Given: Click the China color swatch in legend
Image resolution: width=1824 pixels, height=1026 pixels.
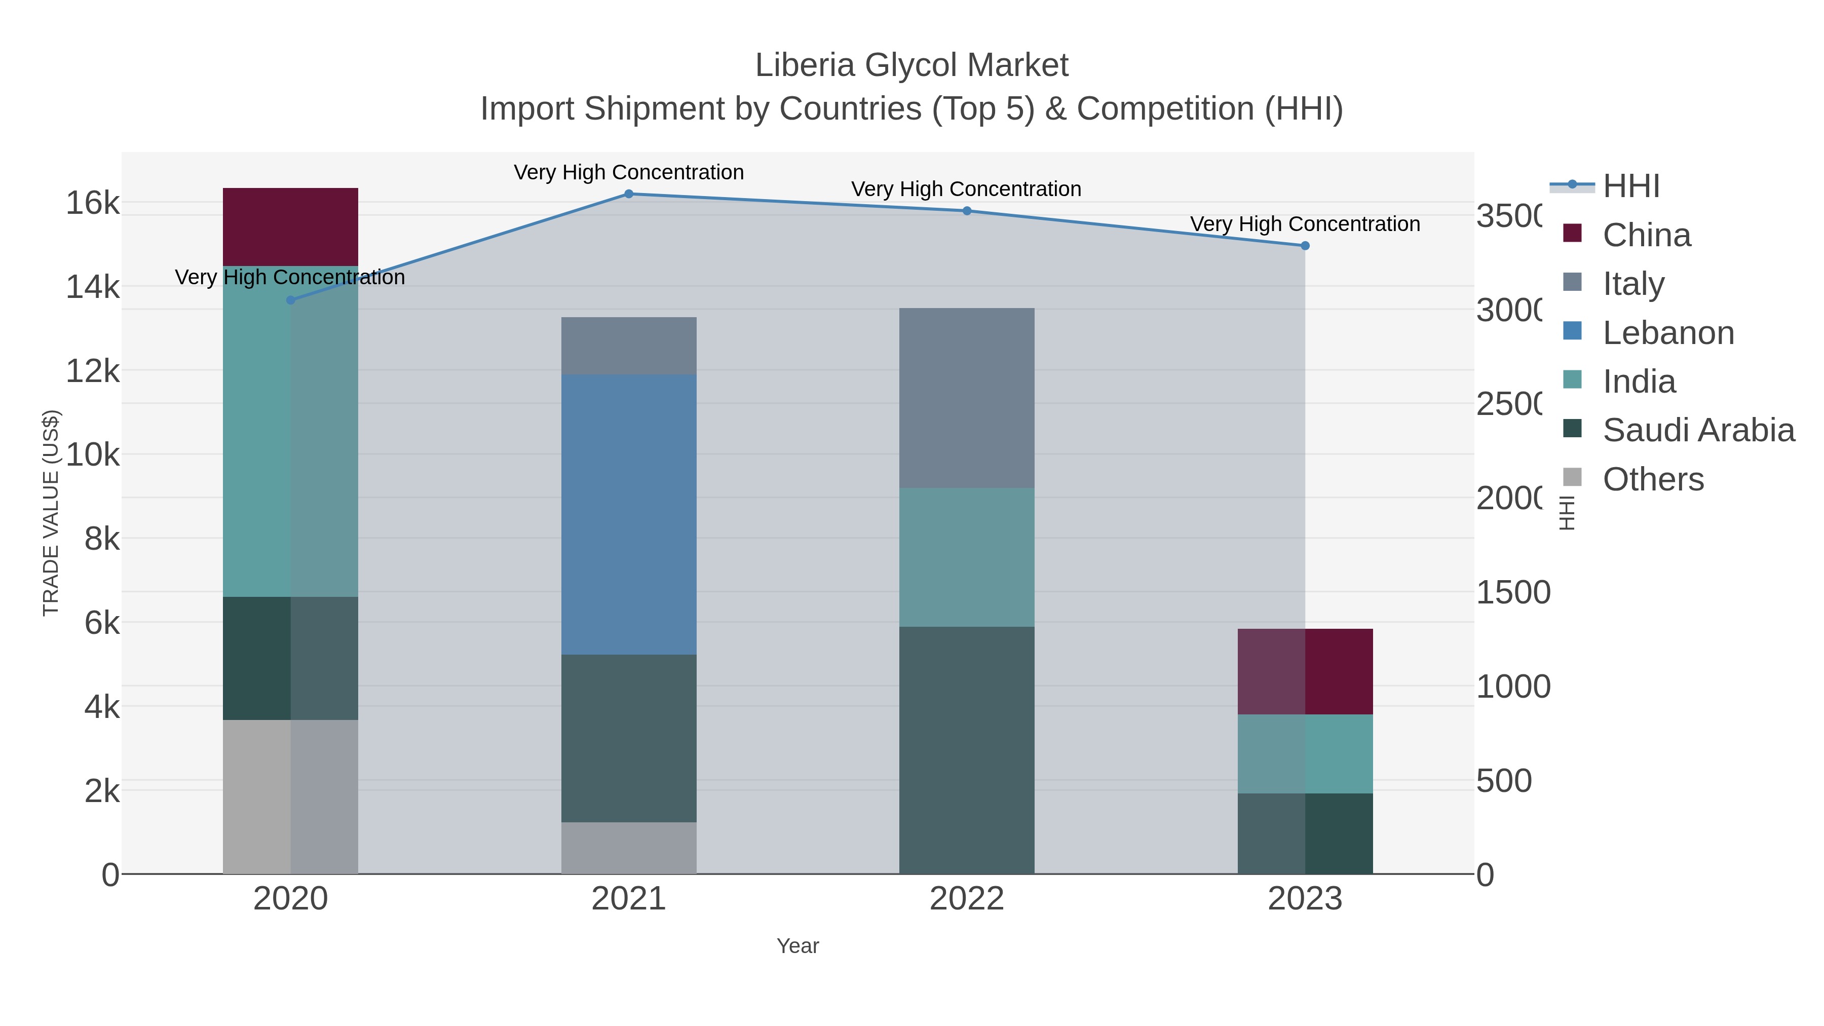Looking at the screenshot, I should 1572,233.
